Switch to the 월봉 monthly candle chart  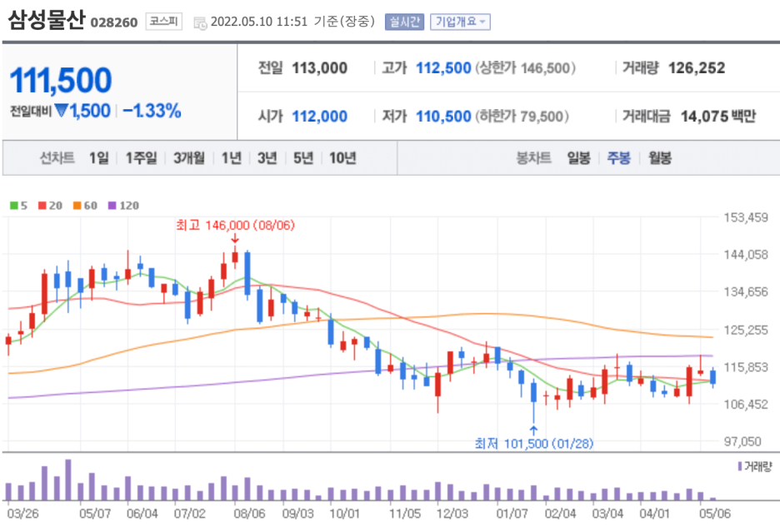(660, 158)
